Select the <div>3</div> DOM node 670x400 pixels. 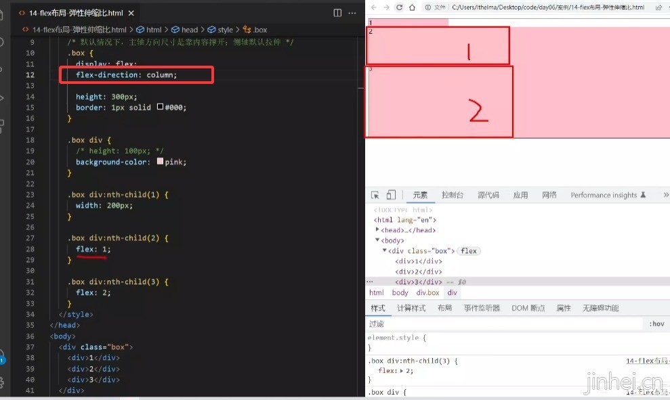[x=418, y=282]
